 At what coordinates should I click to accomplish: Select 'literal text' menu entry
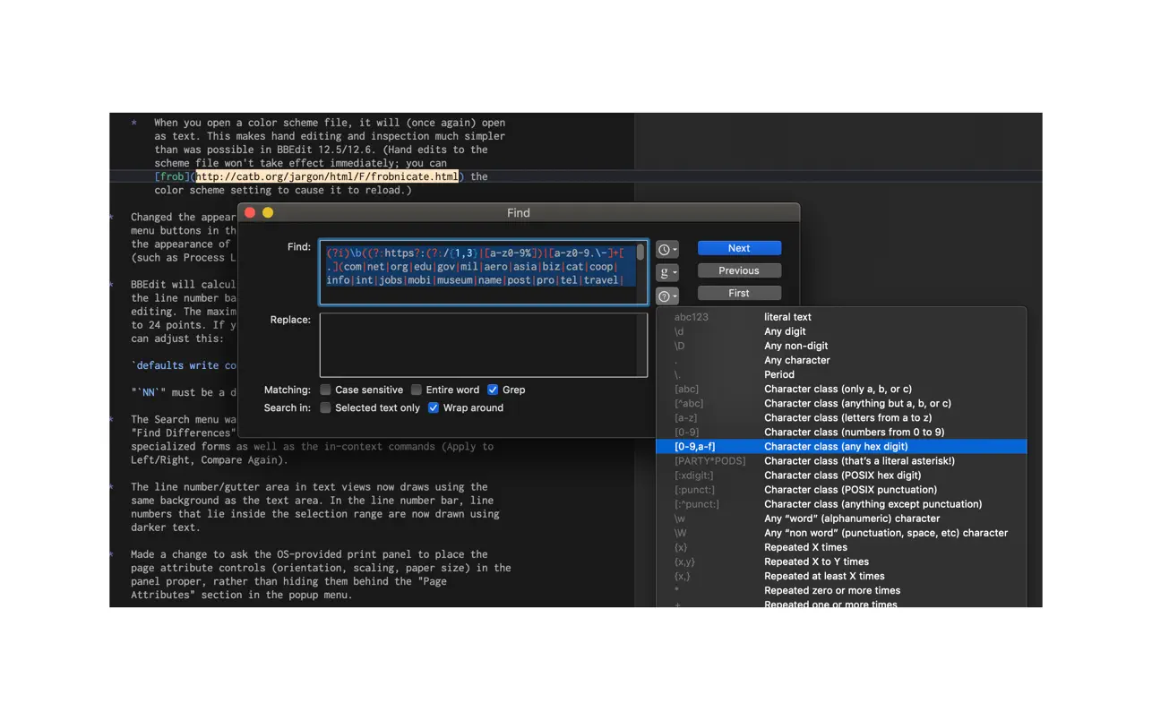pyautogui.click(x=841, y=317)
